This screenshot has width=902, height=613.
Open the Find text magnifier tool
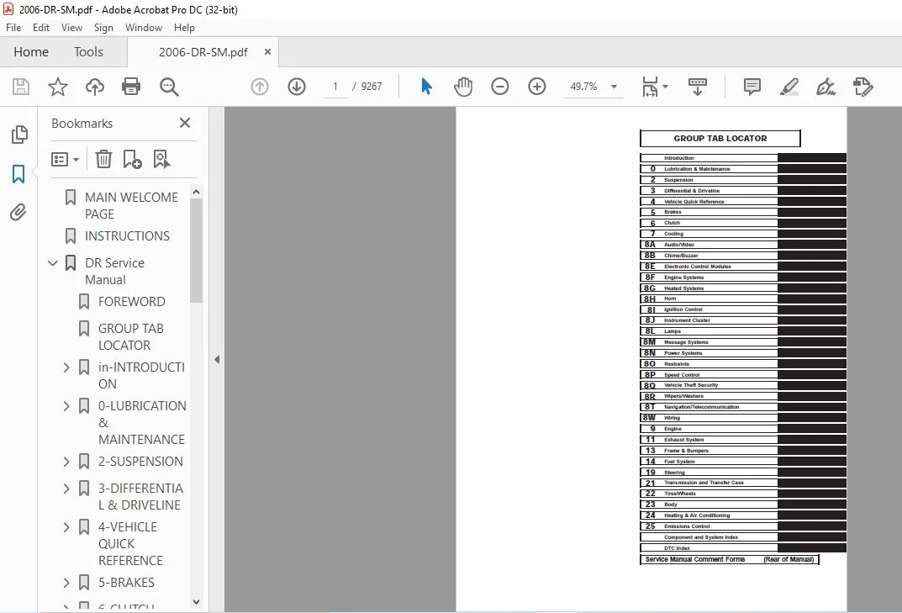click(169, 87)
